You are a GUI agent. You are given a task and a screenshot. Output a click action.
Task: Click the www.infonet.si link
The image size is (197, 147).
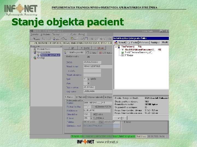107,142
